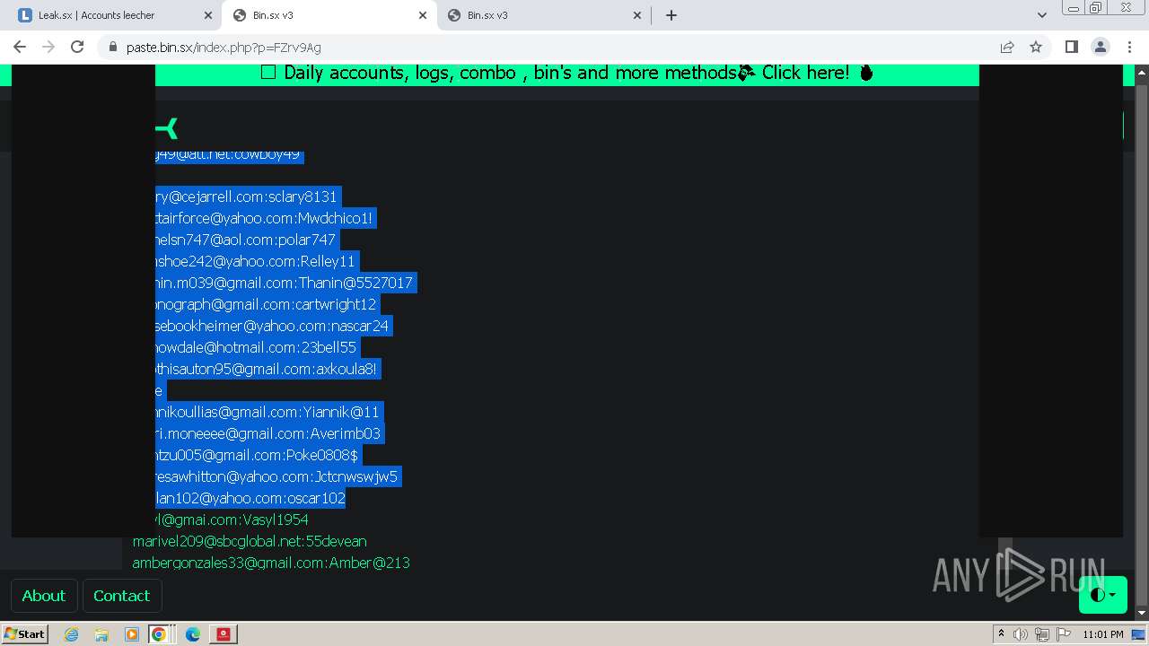Viewport: 1149px width, 646px height.
Task: Open the Chrome three-dot menu
Action: pyautogui.click(x=1128, y=47)
